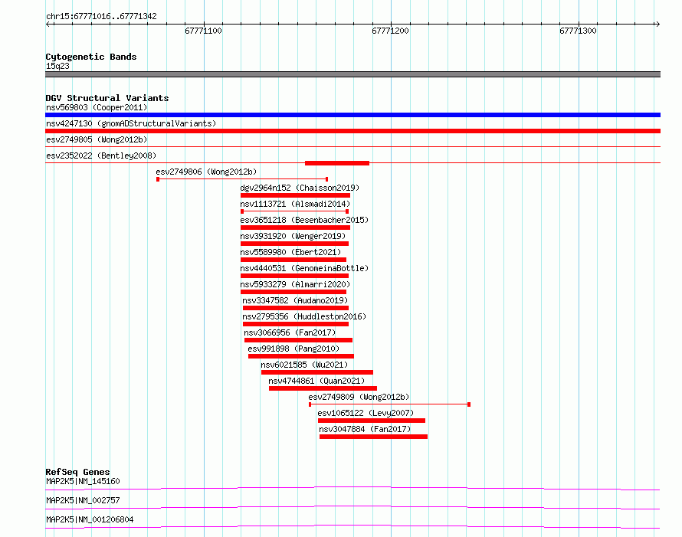Image resolution: width=682 pixels, height=537 pixels.
Task: Click the esv2749806 thin variant line
Action: pyautogui.click(x=242, y=179)
